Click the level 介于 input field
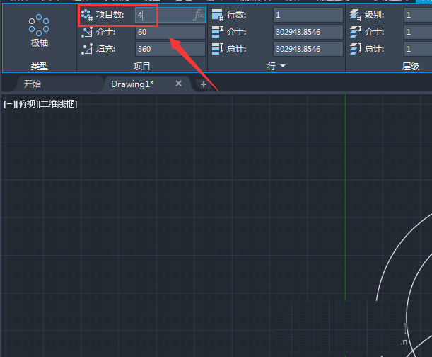The width and height of the screenshot is (432, 357). (418, 32)
